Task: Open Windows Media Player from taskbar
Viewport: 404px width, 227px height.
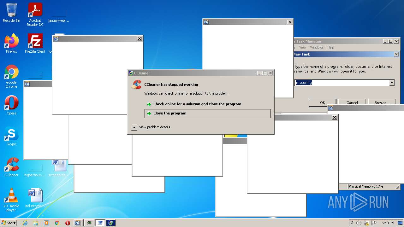Action: [x=46, y=223]
